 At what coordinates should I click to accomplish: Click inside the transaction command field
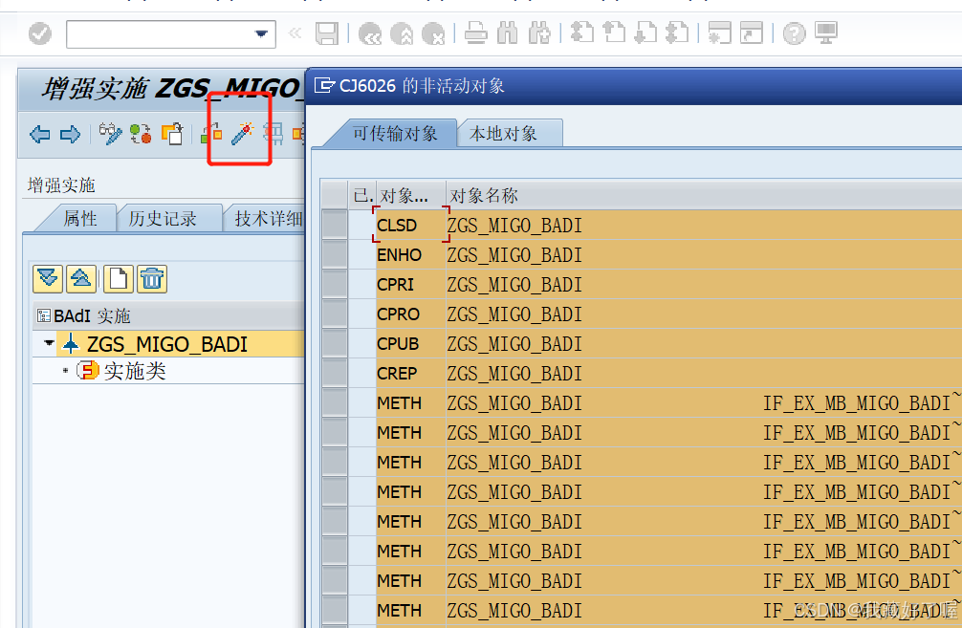point(161,33)
